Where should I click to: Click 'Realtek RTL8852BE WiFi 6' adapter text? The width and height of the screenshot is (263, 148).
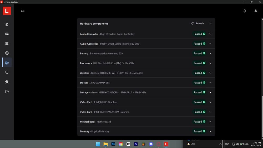click(x=117, y=73)
